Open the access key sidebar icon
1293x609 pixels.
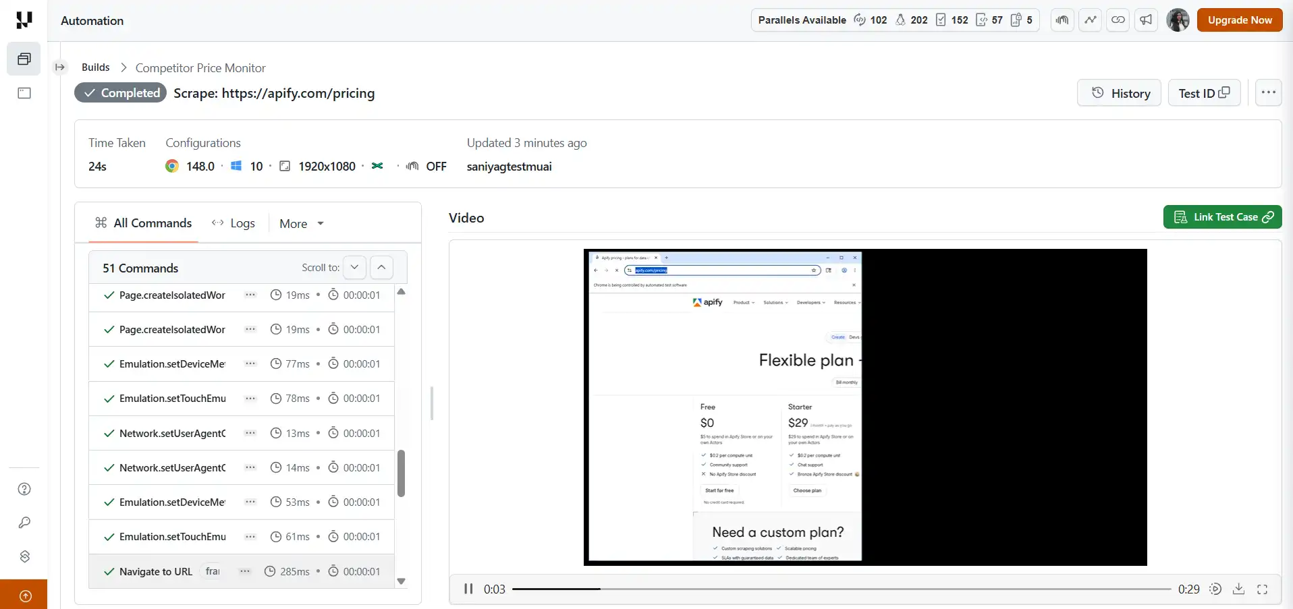pos(24,523)
